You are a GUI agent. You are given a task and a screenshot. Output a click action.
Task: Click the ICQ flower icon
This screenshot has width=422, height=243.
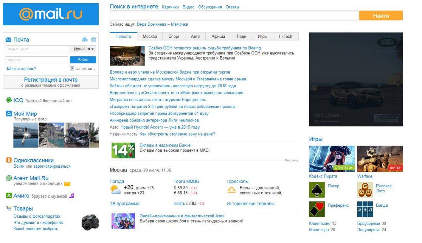click(x=9, y=100)
